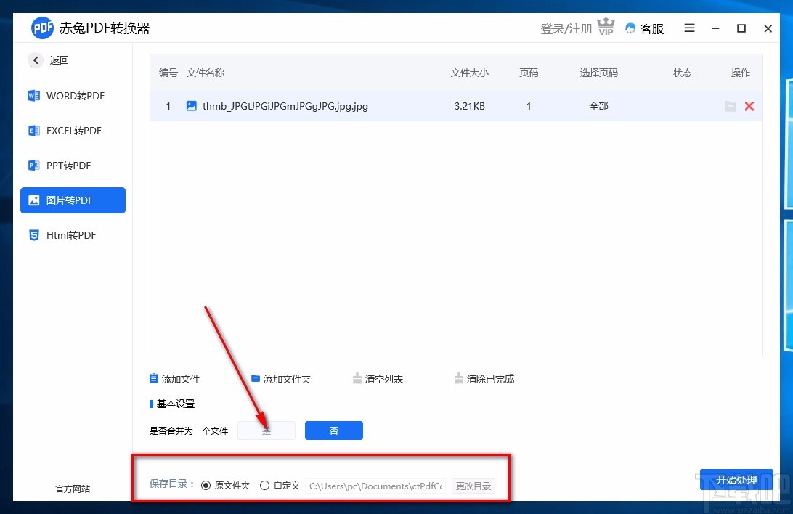Image resolution: width=793 pixels, height=514 pixels.
Task: Switch to the Html转PDF tab
Action: tap(73, 234)
